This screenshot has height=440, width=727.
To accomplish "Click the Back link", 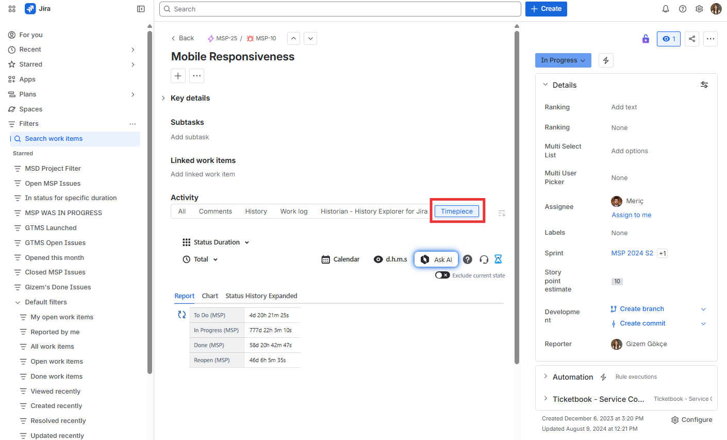I will 183,38.
